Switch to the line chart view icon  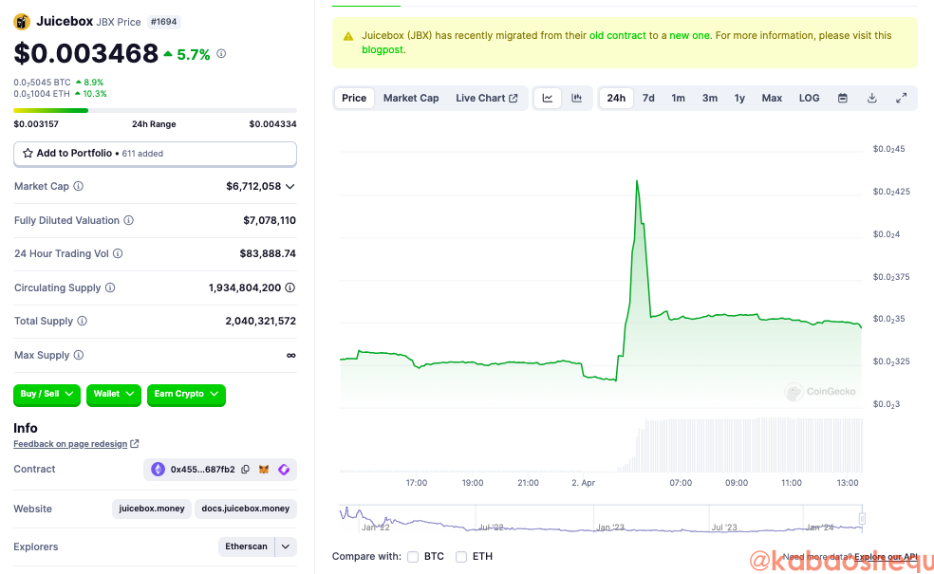tap(548, 99)
